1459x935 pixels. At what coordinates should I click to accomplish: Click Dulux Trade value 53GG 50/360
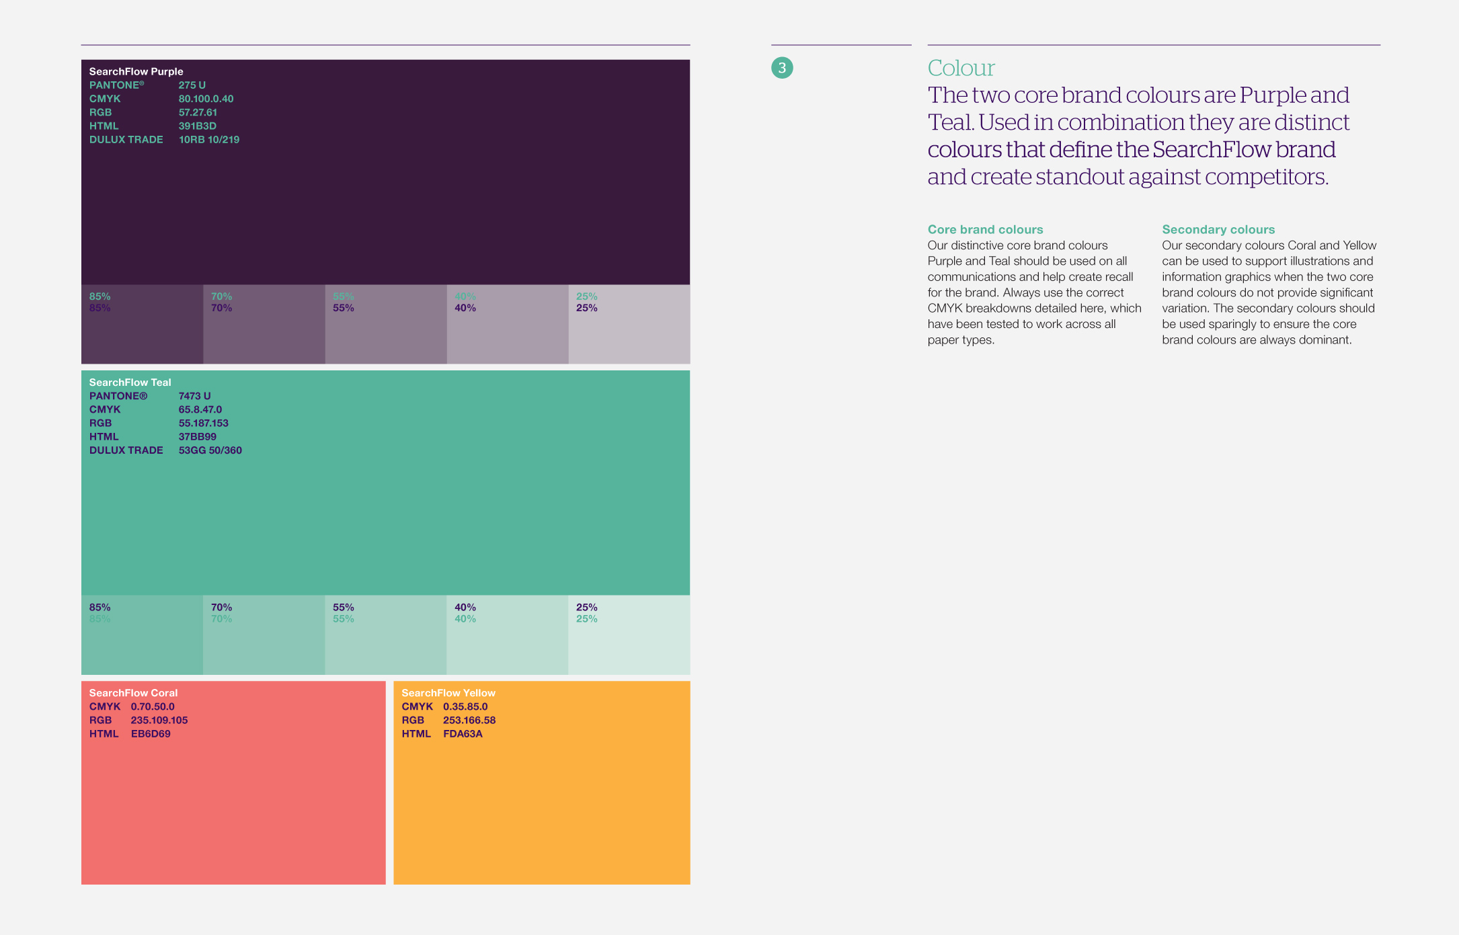tap(210, 450)
